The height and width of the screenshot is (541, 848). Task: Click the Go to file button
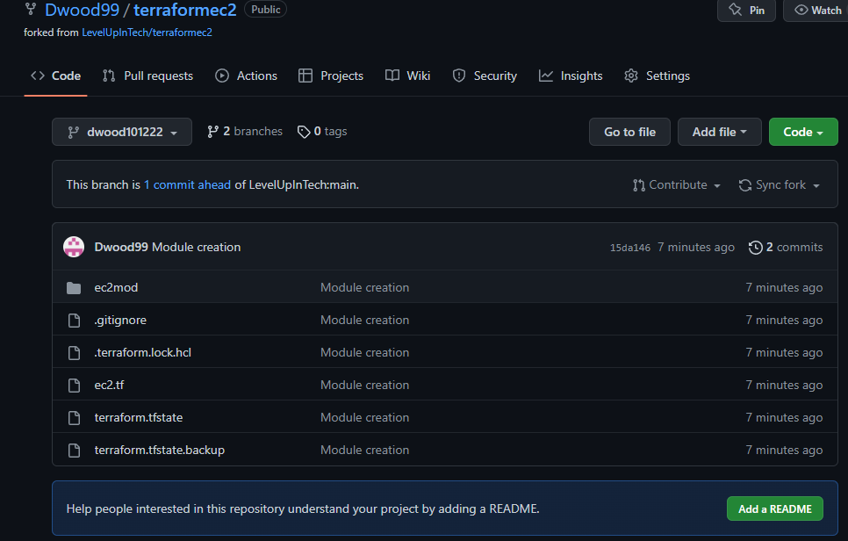pyautogui.click(x=629, y=132)
